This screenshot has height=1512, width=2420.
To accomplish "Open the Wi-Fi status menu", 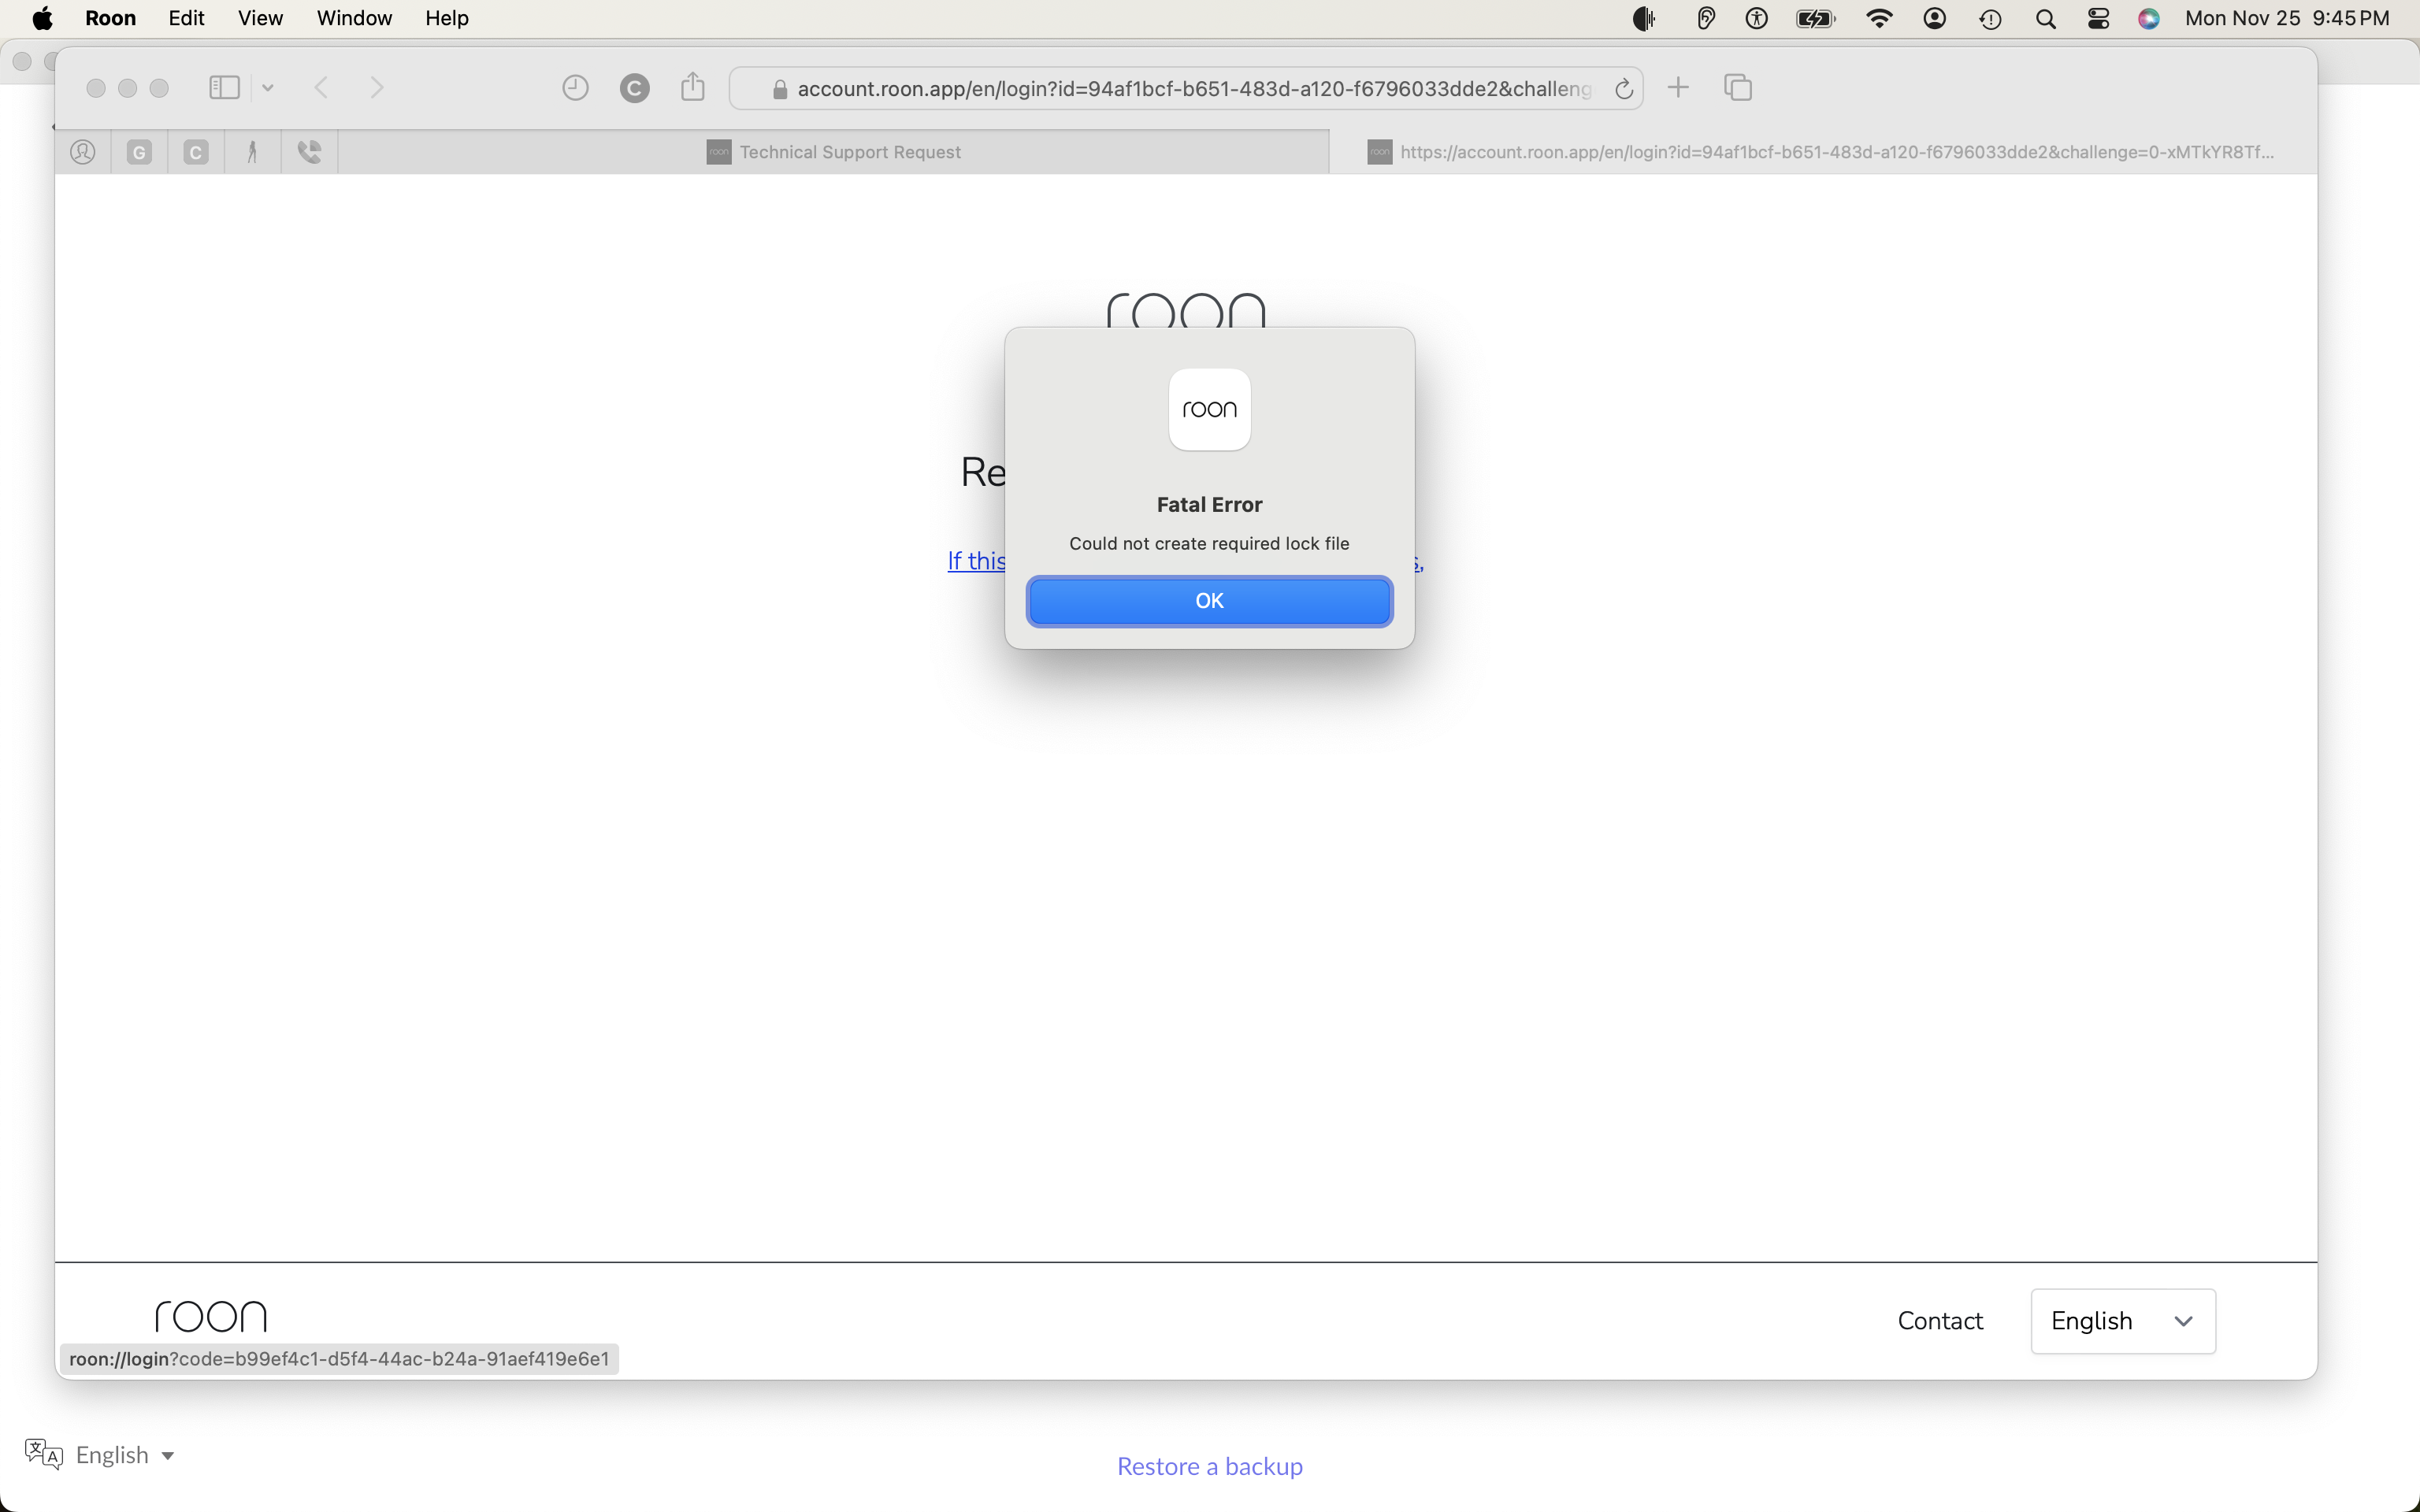I will pyautogui.click(x=1879, y=19).
